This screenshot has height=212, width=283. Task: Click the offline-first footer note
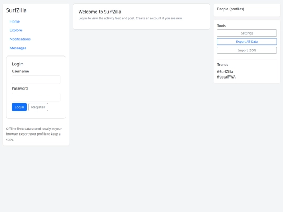(x=34, y=134)
